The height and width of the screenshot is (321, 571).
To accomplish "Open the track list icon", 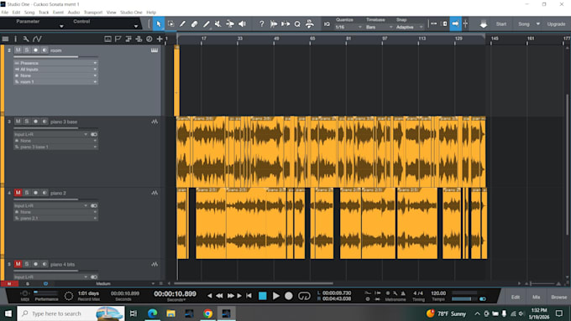I will tap(6, 39).
